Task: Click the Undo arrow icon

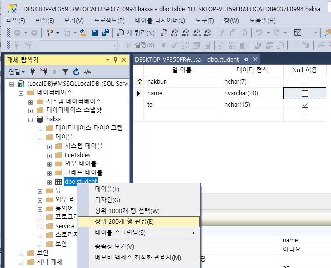Action: (x=259, y=33)
